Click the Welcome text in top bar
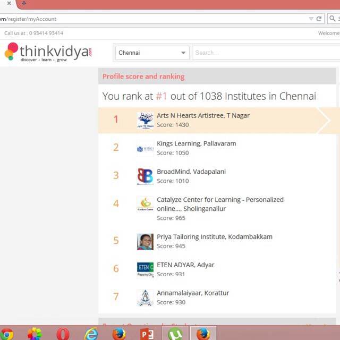 [329, 33]
